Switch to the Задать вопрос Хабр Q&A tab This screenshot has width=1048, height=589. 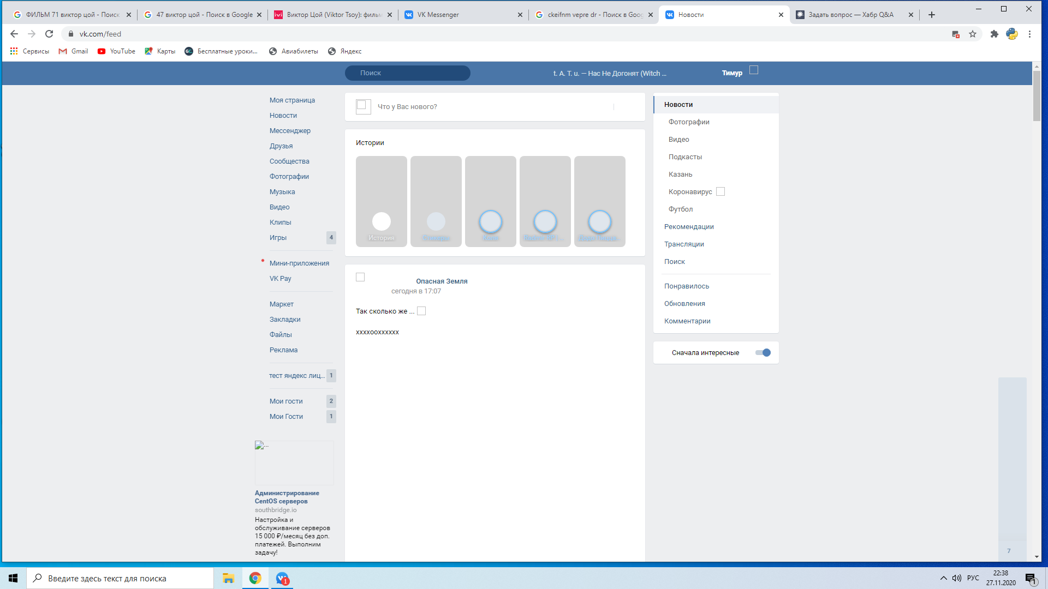[x=855, y=15]
